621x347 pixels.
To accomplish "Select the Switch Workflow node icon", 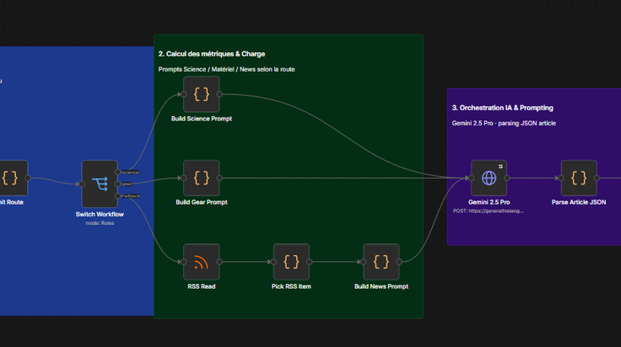I will click(x=100, y=184).
